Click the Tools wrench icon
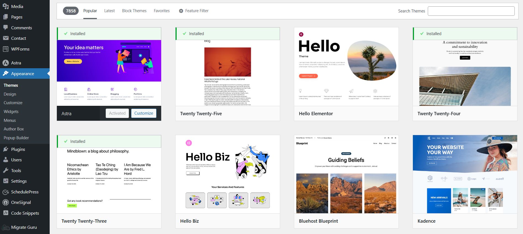 [6, 170]
